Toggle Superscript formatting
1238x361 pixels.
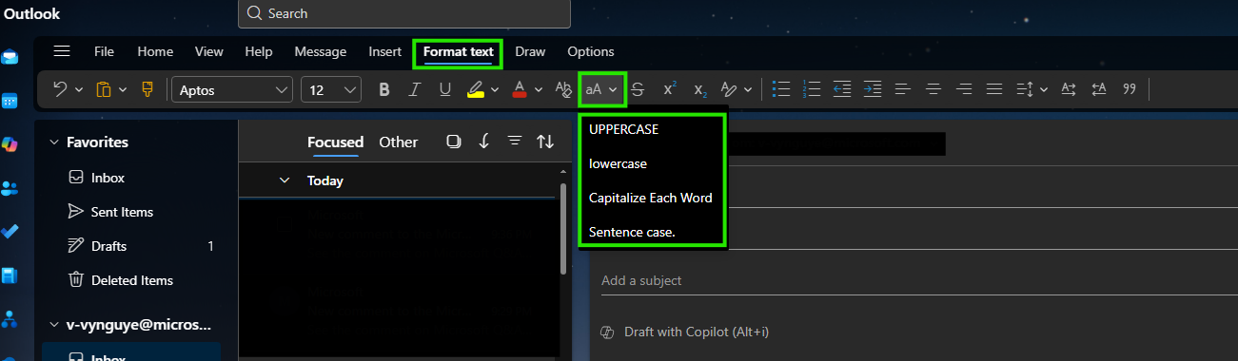(670, 89)
